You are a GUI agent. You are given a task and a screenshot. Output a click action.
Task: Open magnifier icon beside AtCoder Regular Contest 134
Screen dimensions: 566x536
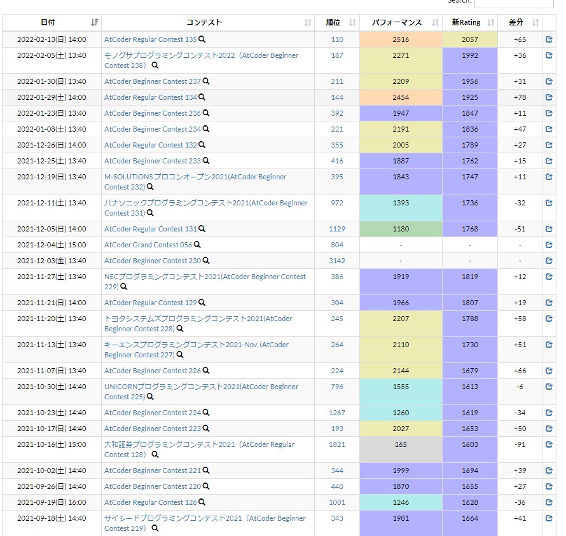point(202,97)
